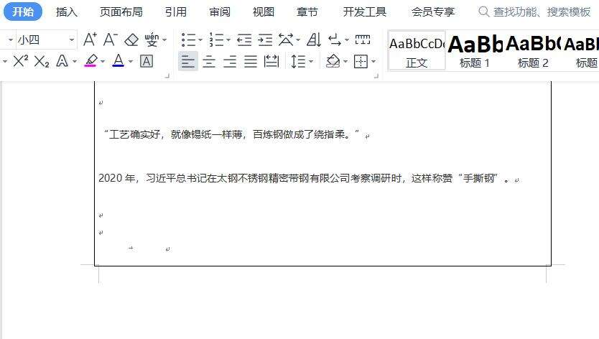Expand line spacing dropdown arrow

point(311,61)
